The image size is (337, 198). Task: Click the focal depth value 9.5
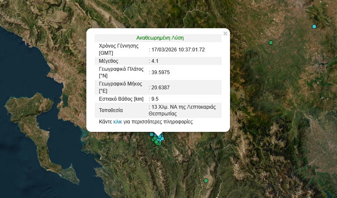tap(154, 99)
